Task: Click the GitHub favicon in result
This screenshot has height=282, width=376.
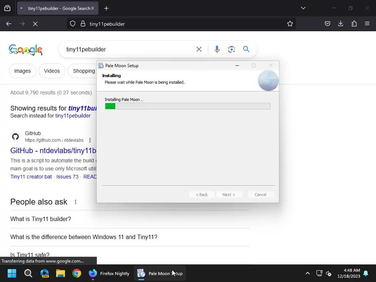Action: click(15, 137)
